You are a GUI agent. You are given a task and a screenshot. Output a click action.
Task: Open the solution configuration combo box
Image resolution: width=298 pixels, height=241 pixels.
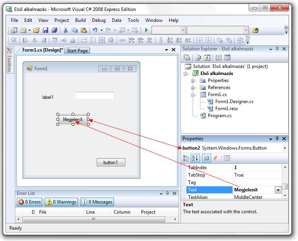(168, 30)
